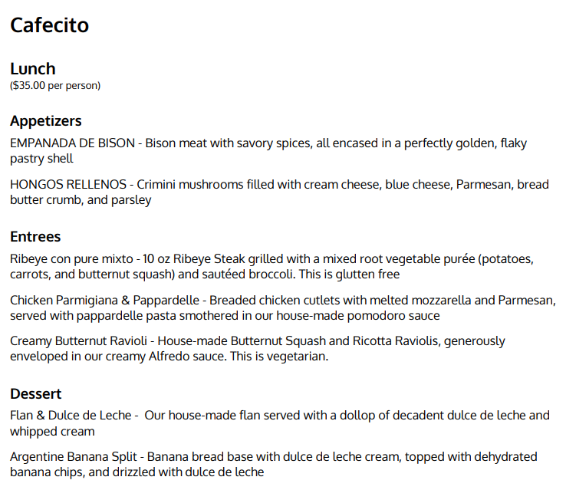Select the EMPANADA DE BISON item name
The height and width of the screenshot is (490, 566).
73,143
